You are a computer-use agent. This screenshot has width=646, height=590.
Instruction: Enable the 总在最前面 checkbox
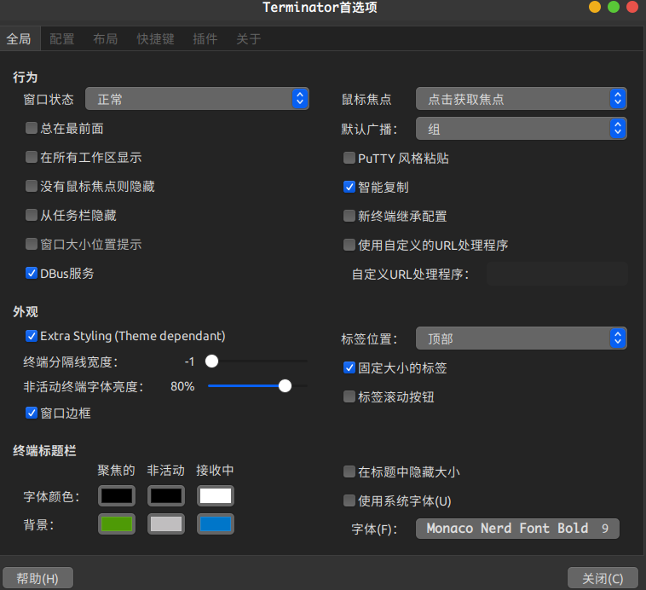point(32,128)
